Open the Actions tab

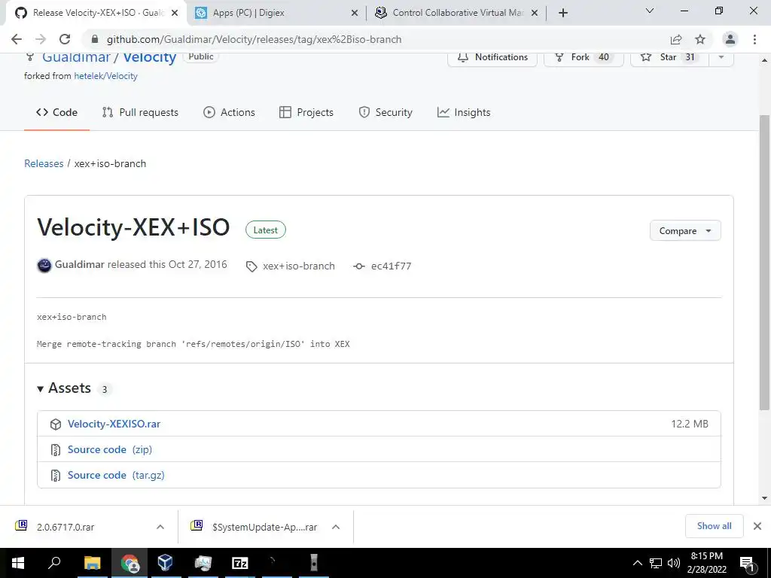(229, 113)
